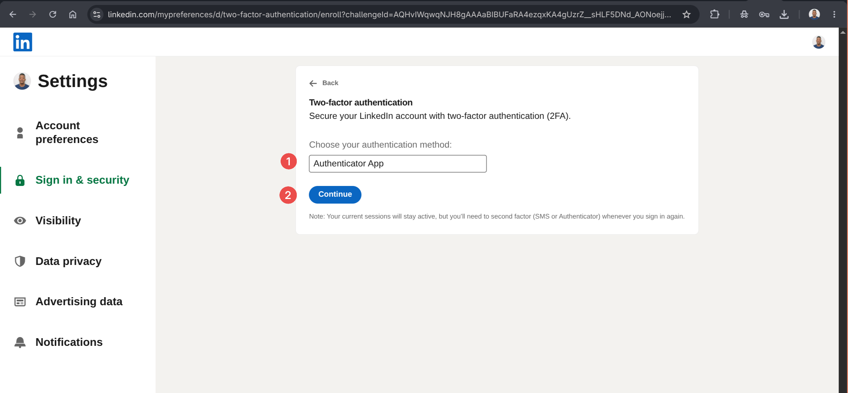Image resolution: width=848 pixels, height=393 pixels.
Task: Click the green lock icon
Action: [20, 180]
